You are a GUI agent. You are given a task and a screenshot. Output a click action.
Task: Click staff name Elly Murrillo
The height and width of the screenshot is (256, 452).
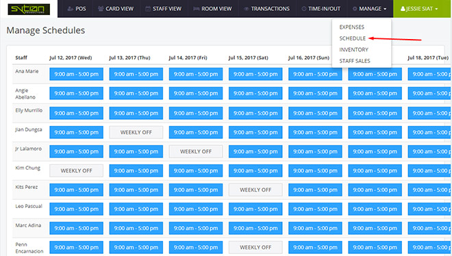point(29,110)
